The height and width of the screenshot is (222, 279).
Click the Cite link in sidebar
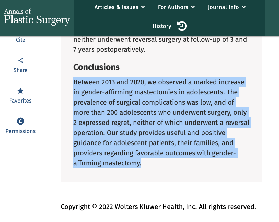(21, 40)
